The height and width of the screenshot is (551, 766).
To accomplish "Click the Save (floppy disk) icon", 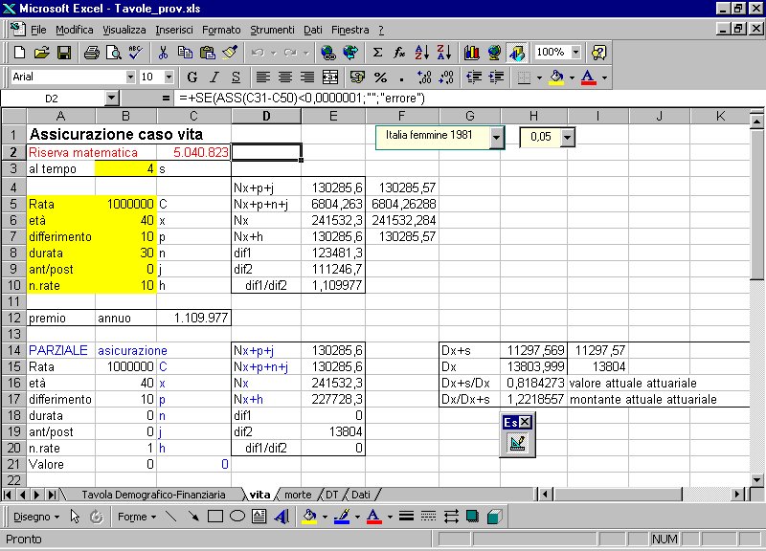I will [x=64, y=53].
